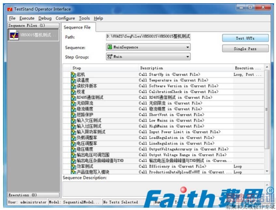The height and width of the screenshot is (210, 276).
Task: Select 'Call Input Power Limit' description cell
Action: click(x=180, y=132)
